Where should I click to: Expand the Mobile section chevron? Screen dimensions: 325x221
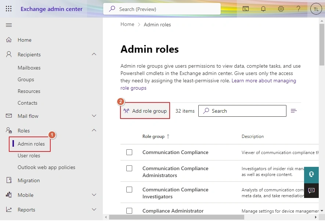(x=94, y=195)
